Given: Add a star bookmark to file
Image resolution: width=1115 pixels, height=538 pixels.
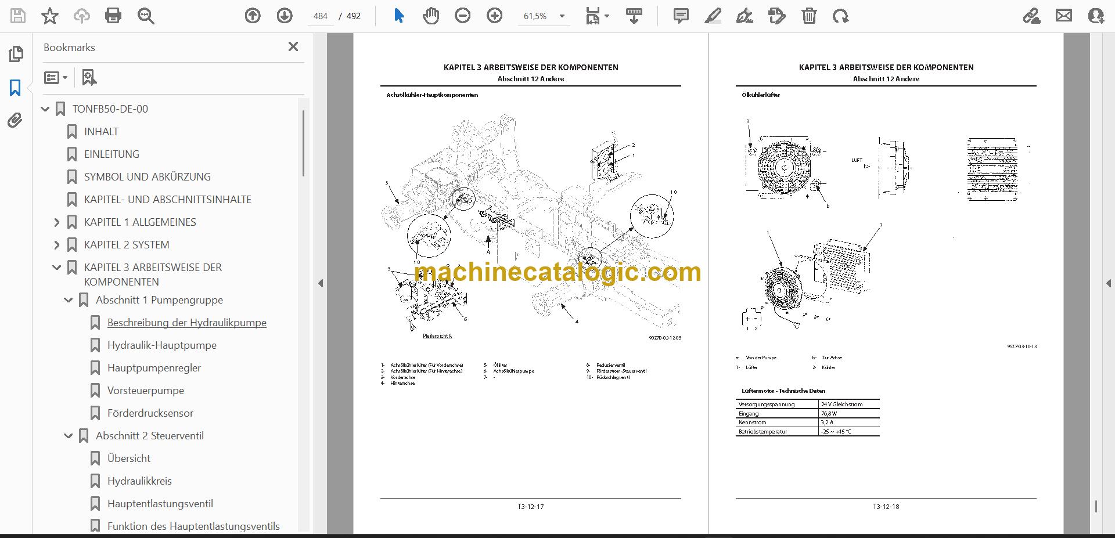Looking at the screenshot, I should [x=50, y=16].
